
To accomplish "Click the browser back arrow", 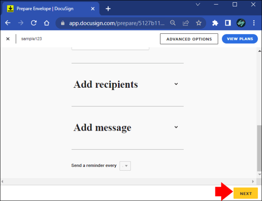I will click(8, 23).
